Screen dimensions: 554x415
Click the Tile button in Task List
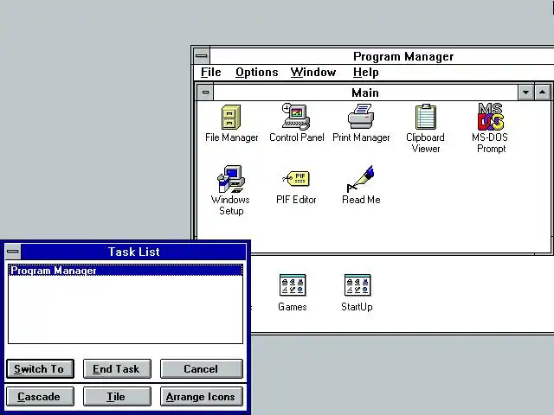tap(117, 396)
